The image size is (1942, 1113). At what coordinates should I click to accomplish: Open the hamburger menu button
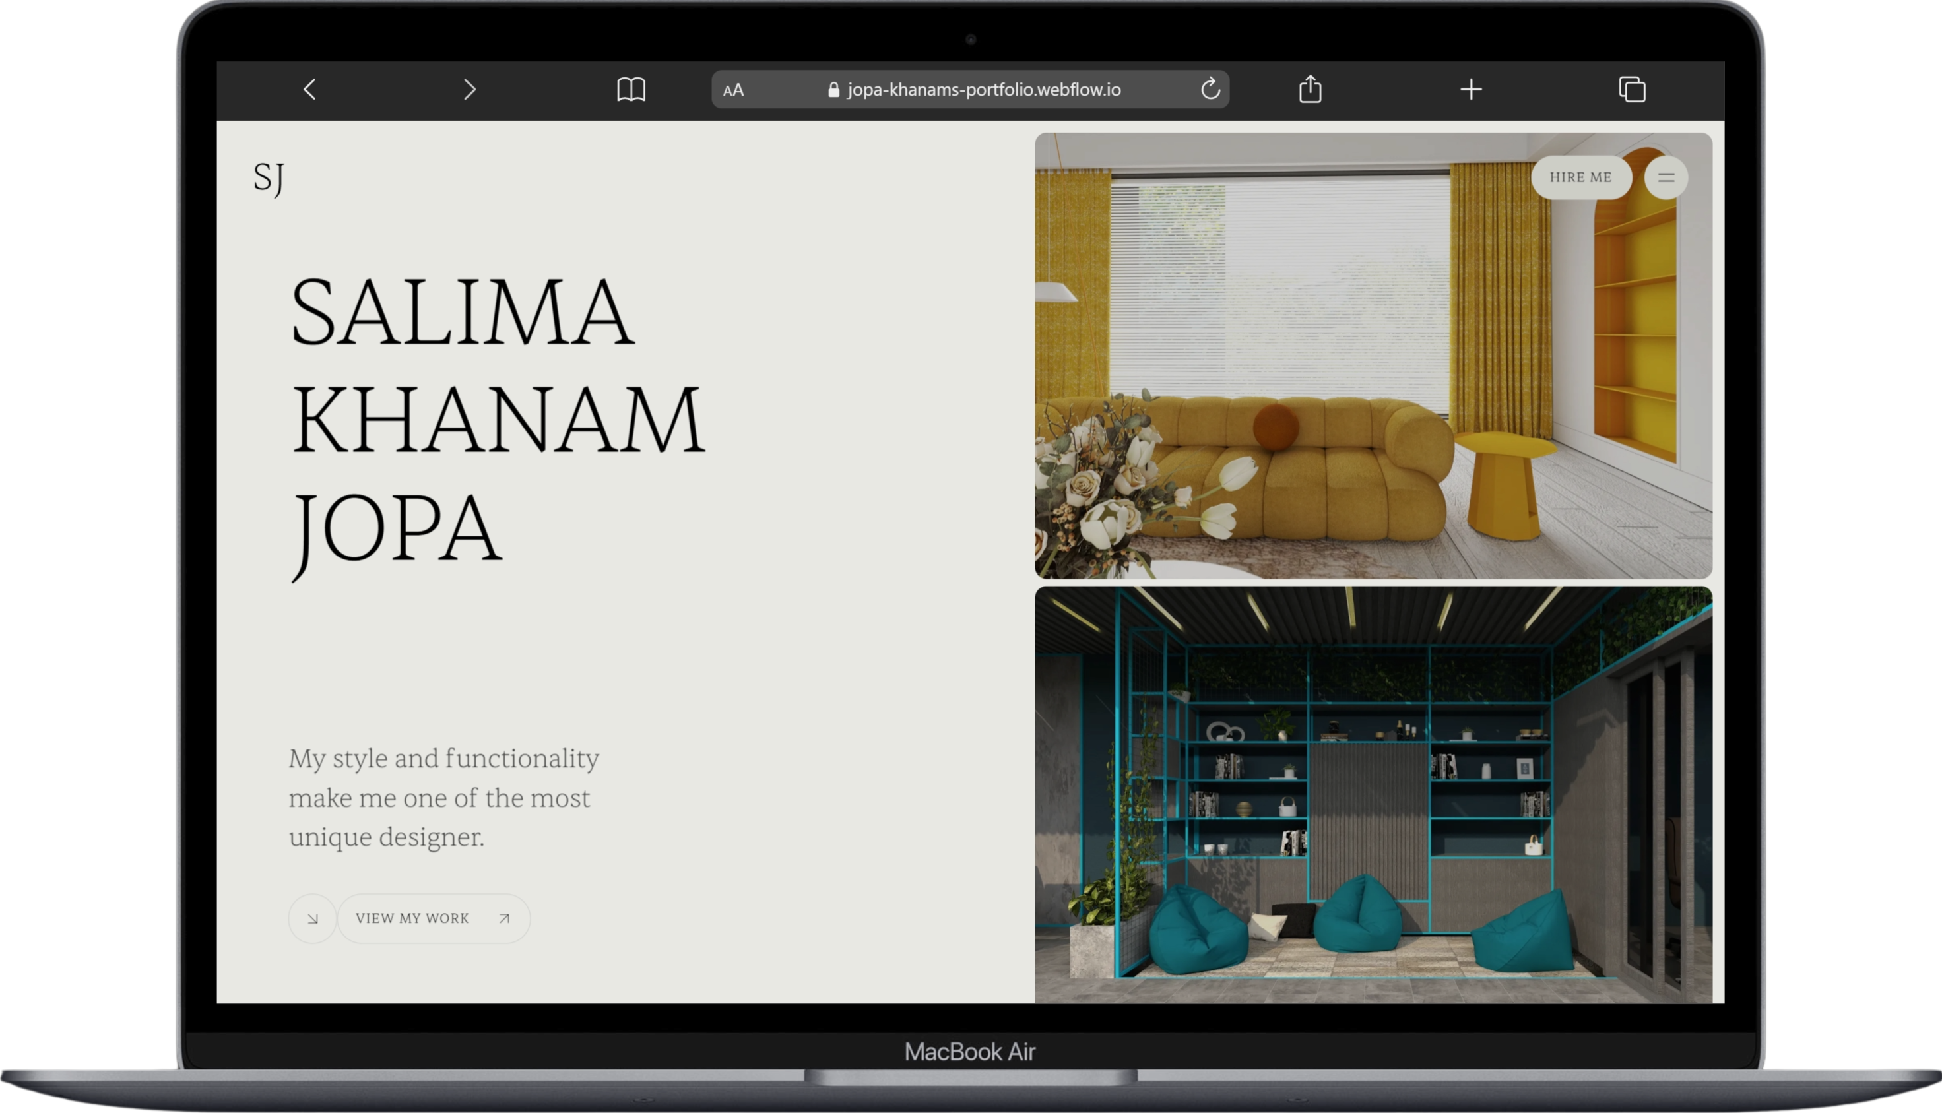[x=1666, y=177]
